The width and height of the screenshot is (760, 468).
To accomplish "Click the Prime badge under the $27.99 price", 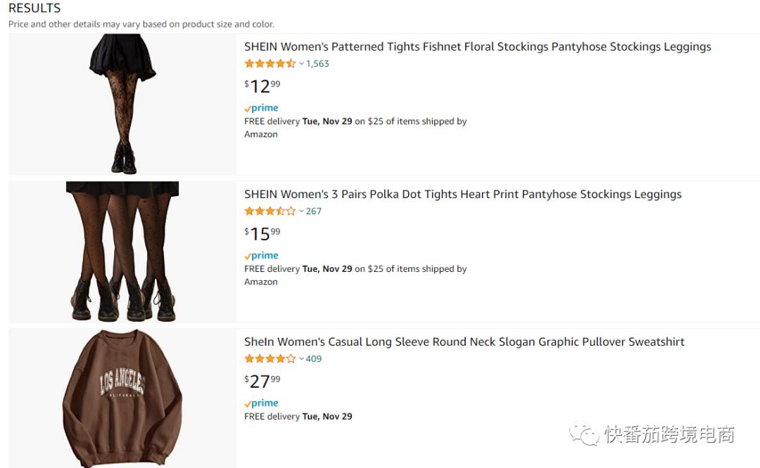I will (x=261, y=403).
